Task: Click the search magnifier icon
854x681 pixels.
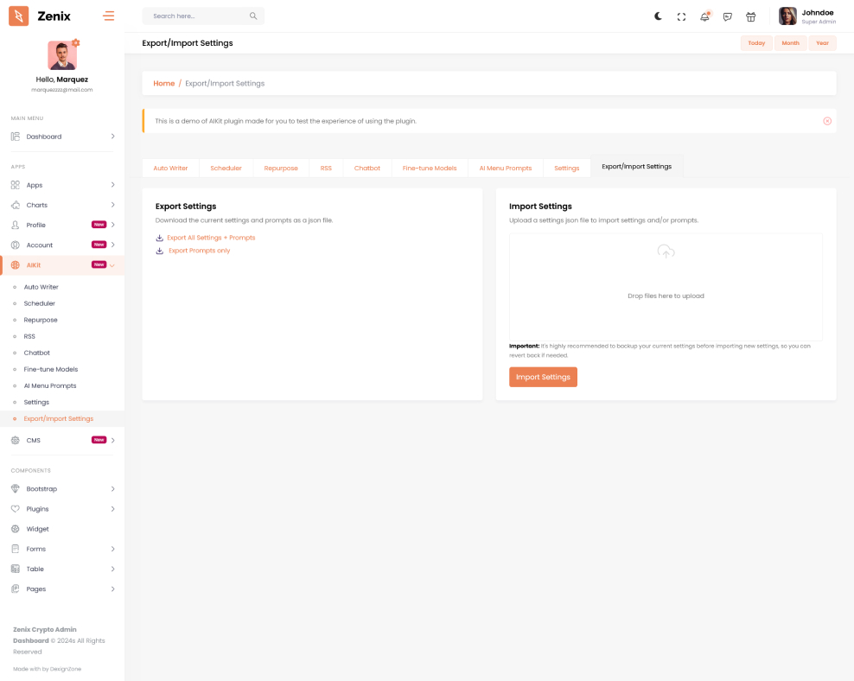Action: pyautogui.click(x=253, y=16)
